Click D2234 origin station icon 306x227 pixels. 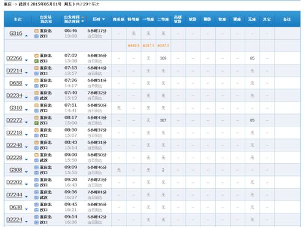pyautogui.click(x=36, y=93)
